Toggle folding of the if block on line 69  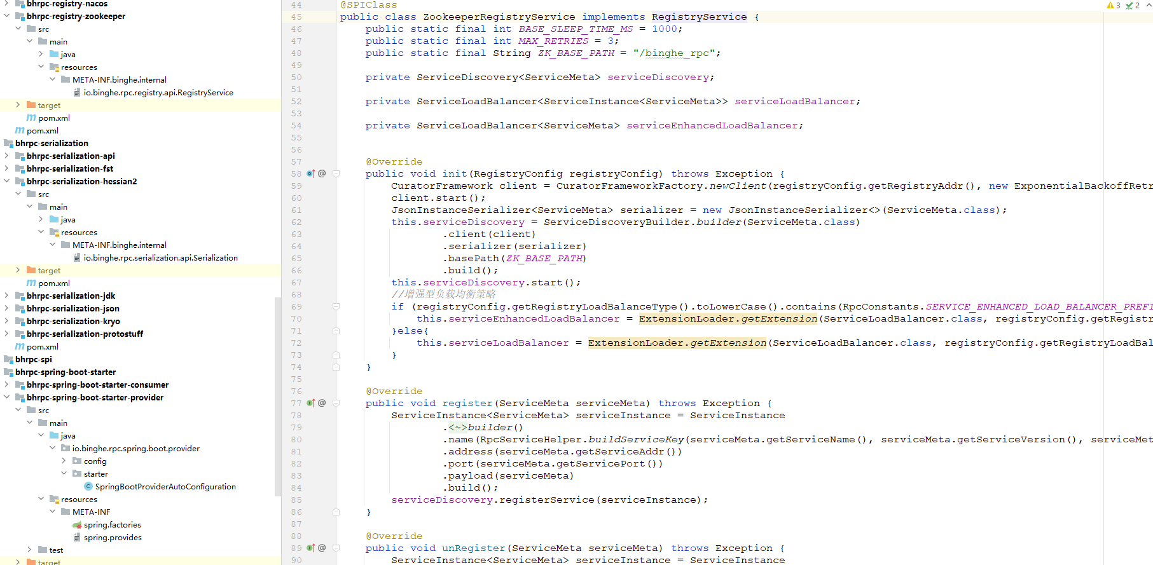point(336,306)
